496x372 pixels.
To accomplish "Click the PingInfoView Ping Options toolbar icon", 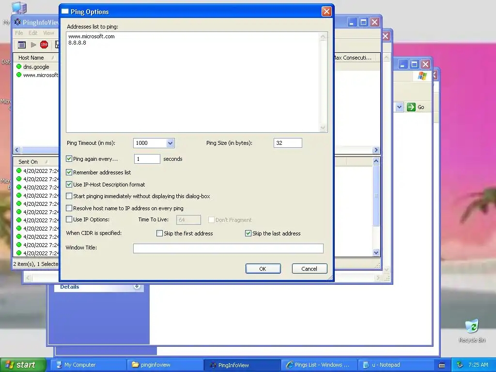I will (22, 45).
